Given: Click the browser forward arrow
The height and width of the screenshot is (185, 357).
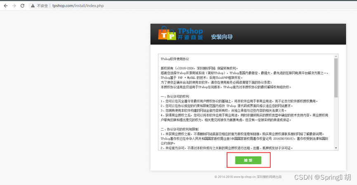Looking at the screenshot, I should (x=14, y=6).
